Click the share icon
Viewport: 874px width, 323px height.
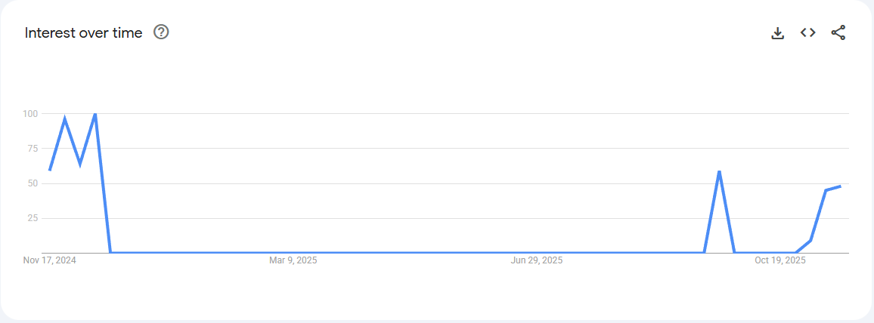tap(838, 32)
